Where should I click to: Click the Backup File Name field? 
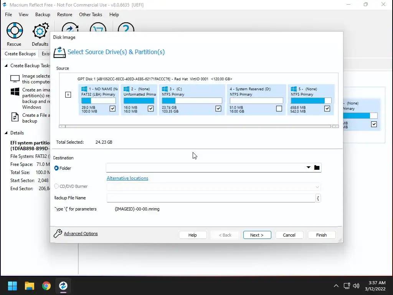tap(211, 198)
